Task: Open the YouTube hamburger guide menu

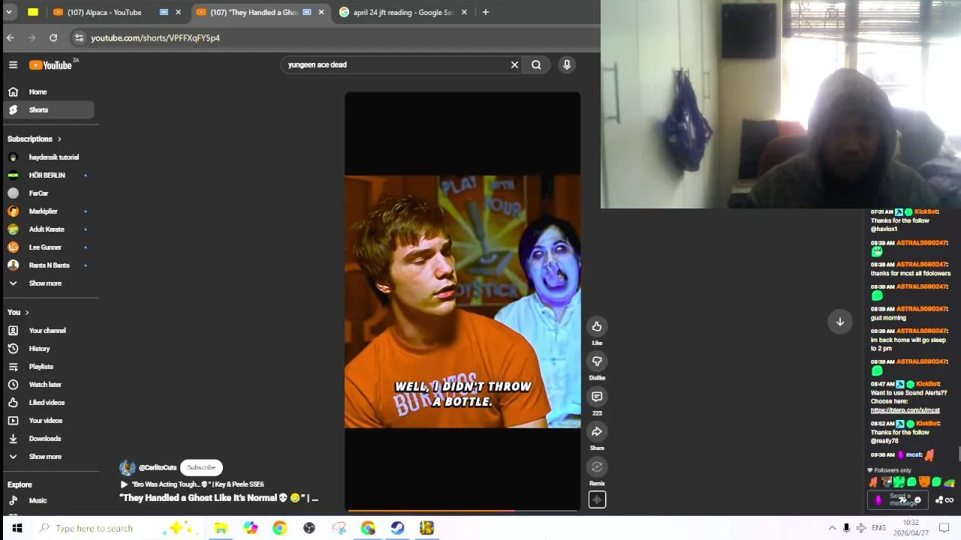Action: click(13, 65)
